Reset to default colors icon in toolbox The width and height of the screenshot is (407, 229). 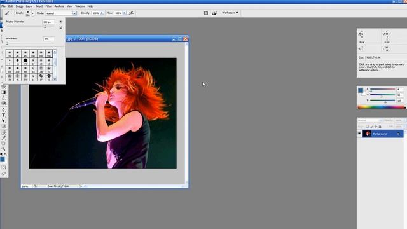coord(1,154)
